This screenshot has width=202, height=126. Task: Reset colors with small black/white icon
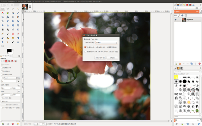pyautogui.click(x=7, y=53)
